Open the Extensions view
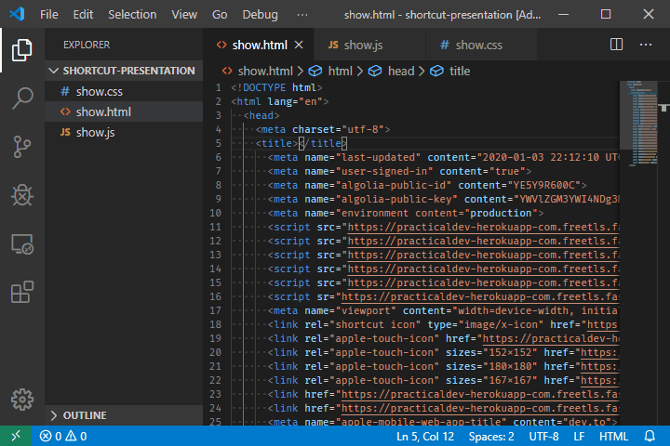670x446 pixels. click(22, 293)
